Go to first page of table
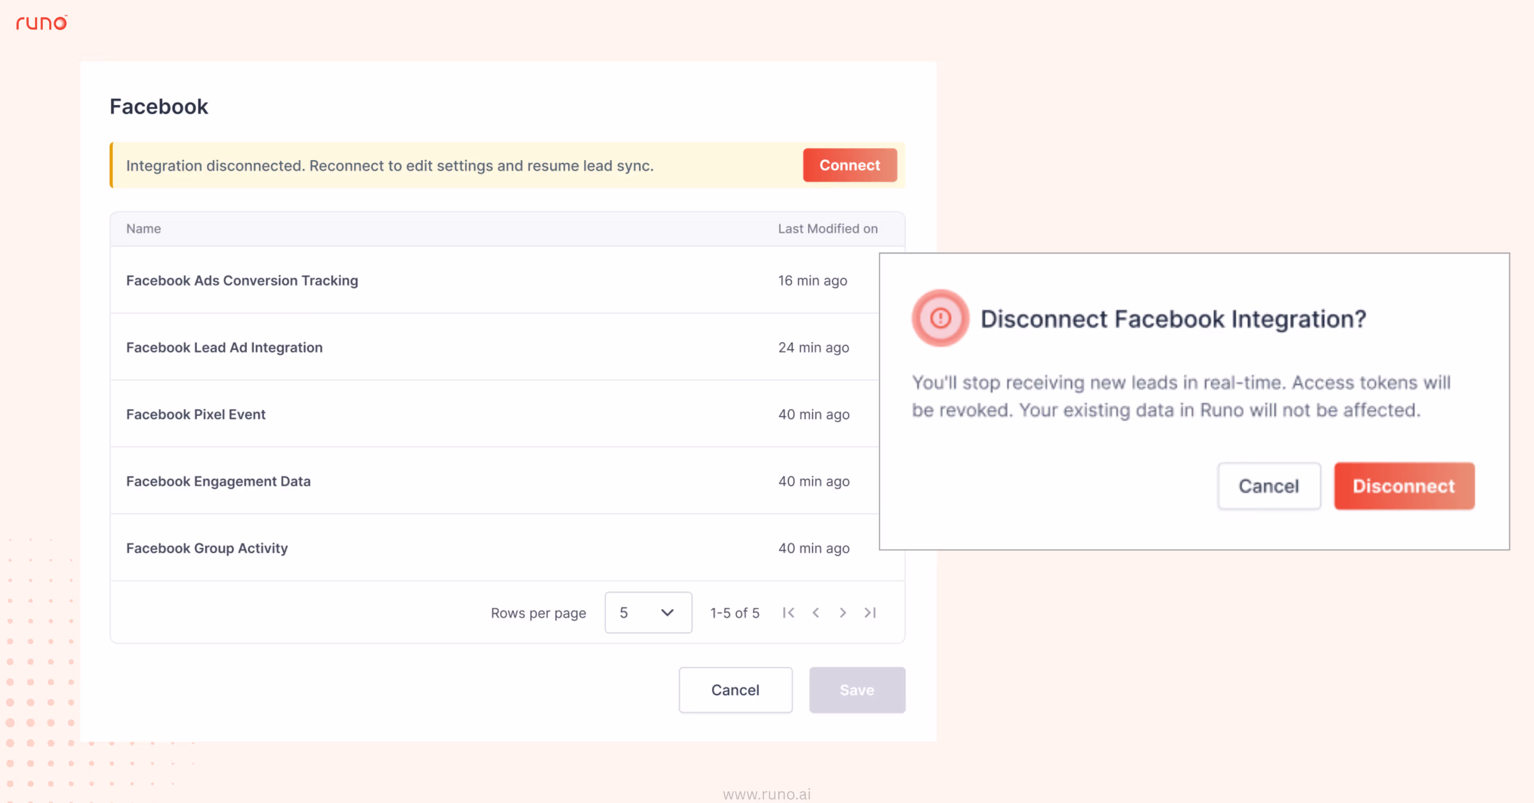The image size is (1534, 803). (788, 612)
